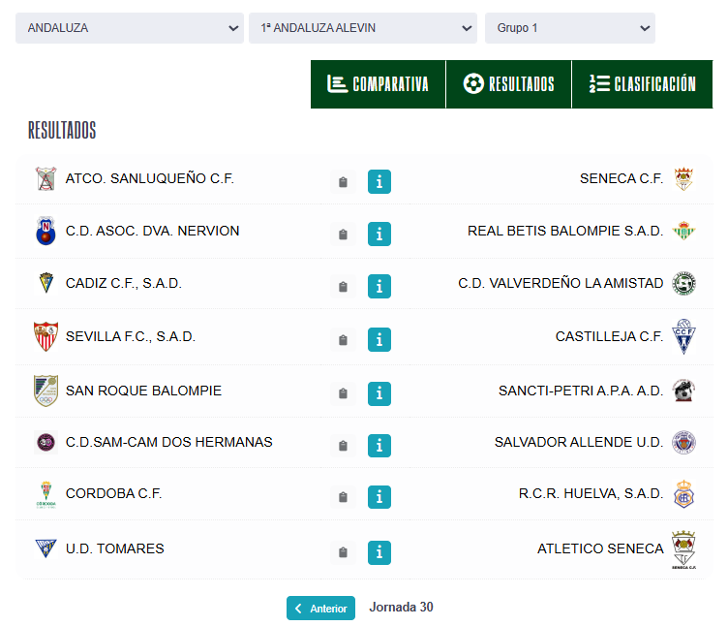Click team name CADIZ C.F., S.A.D.
Viewport: 728px width, 626px height.
point(124,283)
